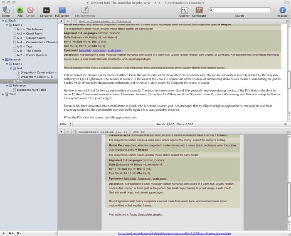Screen dimensions: 291x236
Task: Open 'Taking Stock of the situation' link
Action: (146, 215)
